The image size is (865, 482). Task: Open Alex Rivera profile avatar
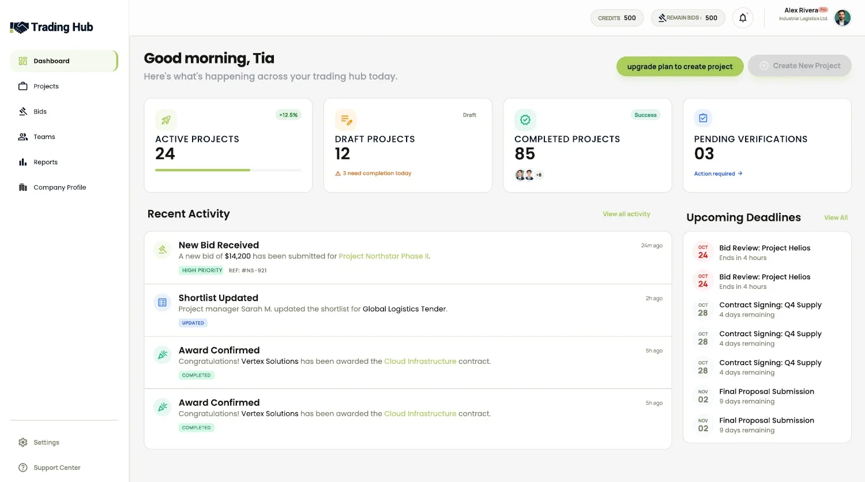(x=843, y=18)
